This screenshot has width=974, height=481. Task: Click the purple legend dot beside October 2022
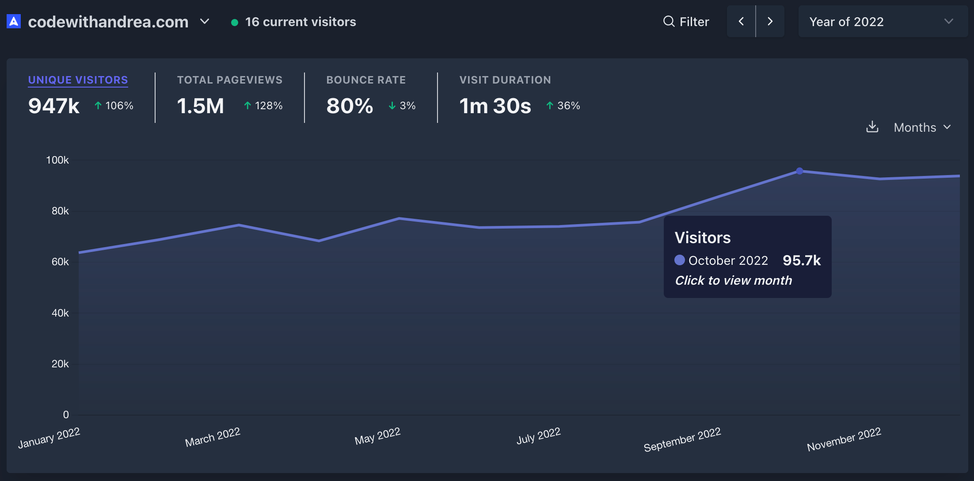pyautogui.click(x=680, y=260)
